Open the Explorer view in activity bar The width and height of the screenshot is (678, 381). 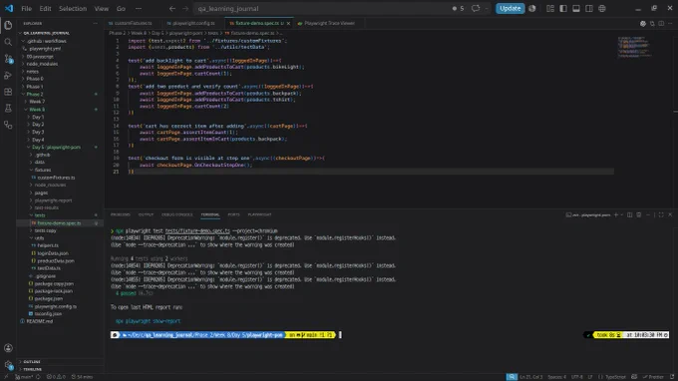pos(8,25)
